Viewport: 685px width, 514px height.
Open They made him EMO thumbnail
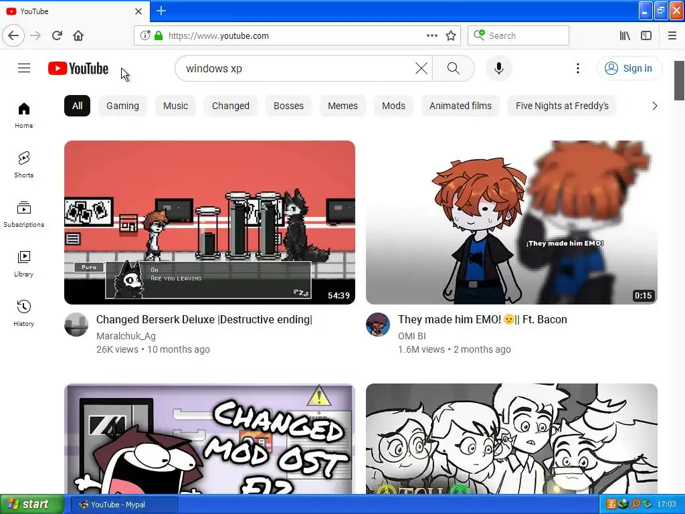coord(512,222)
